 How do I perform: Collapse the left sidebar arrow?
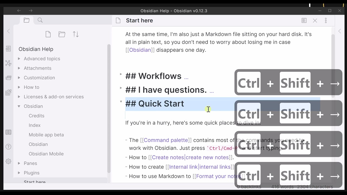tap(8, 31)
